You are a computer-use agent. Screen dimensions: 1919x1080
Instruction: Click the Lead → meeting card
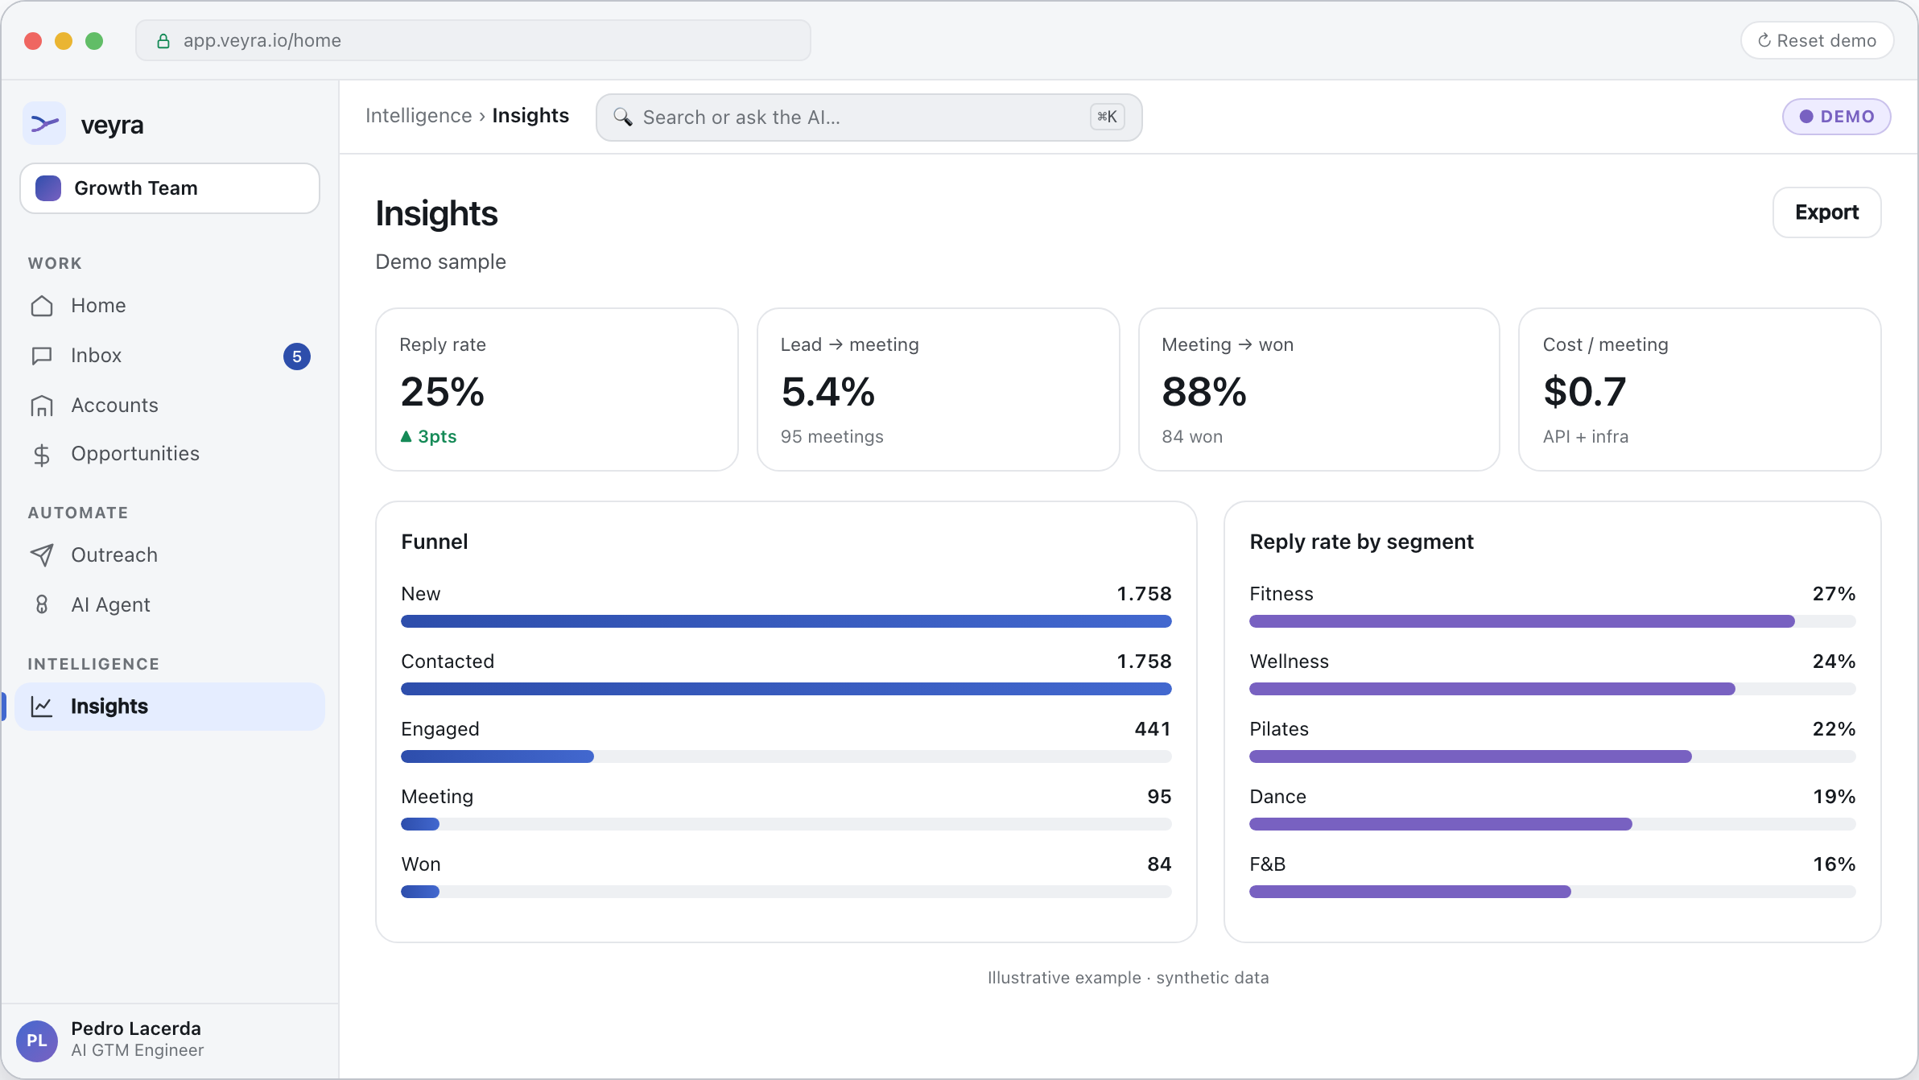point(939,390)
